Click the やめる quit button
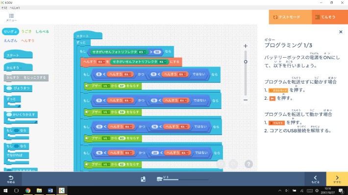Viewport: 348px width, 195px height. (x=11, y=179)
